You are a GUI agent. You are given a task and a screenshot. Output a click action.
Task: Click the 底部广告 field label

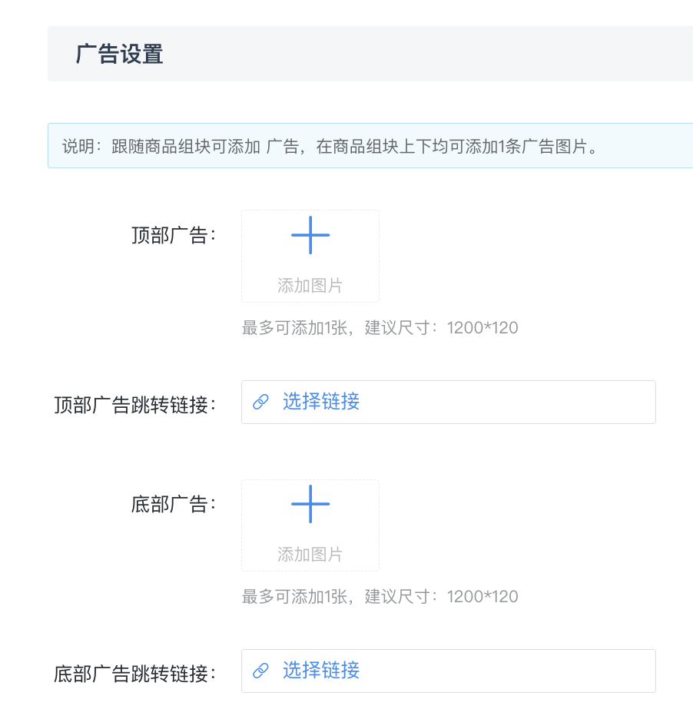(x=174, y=504)
